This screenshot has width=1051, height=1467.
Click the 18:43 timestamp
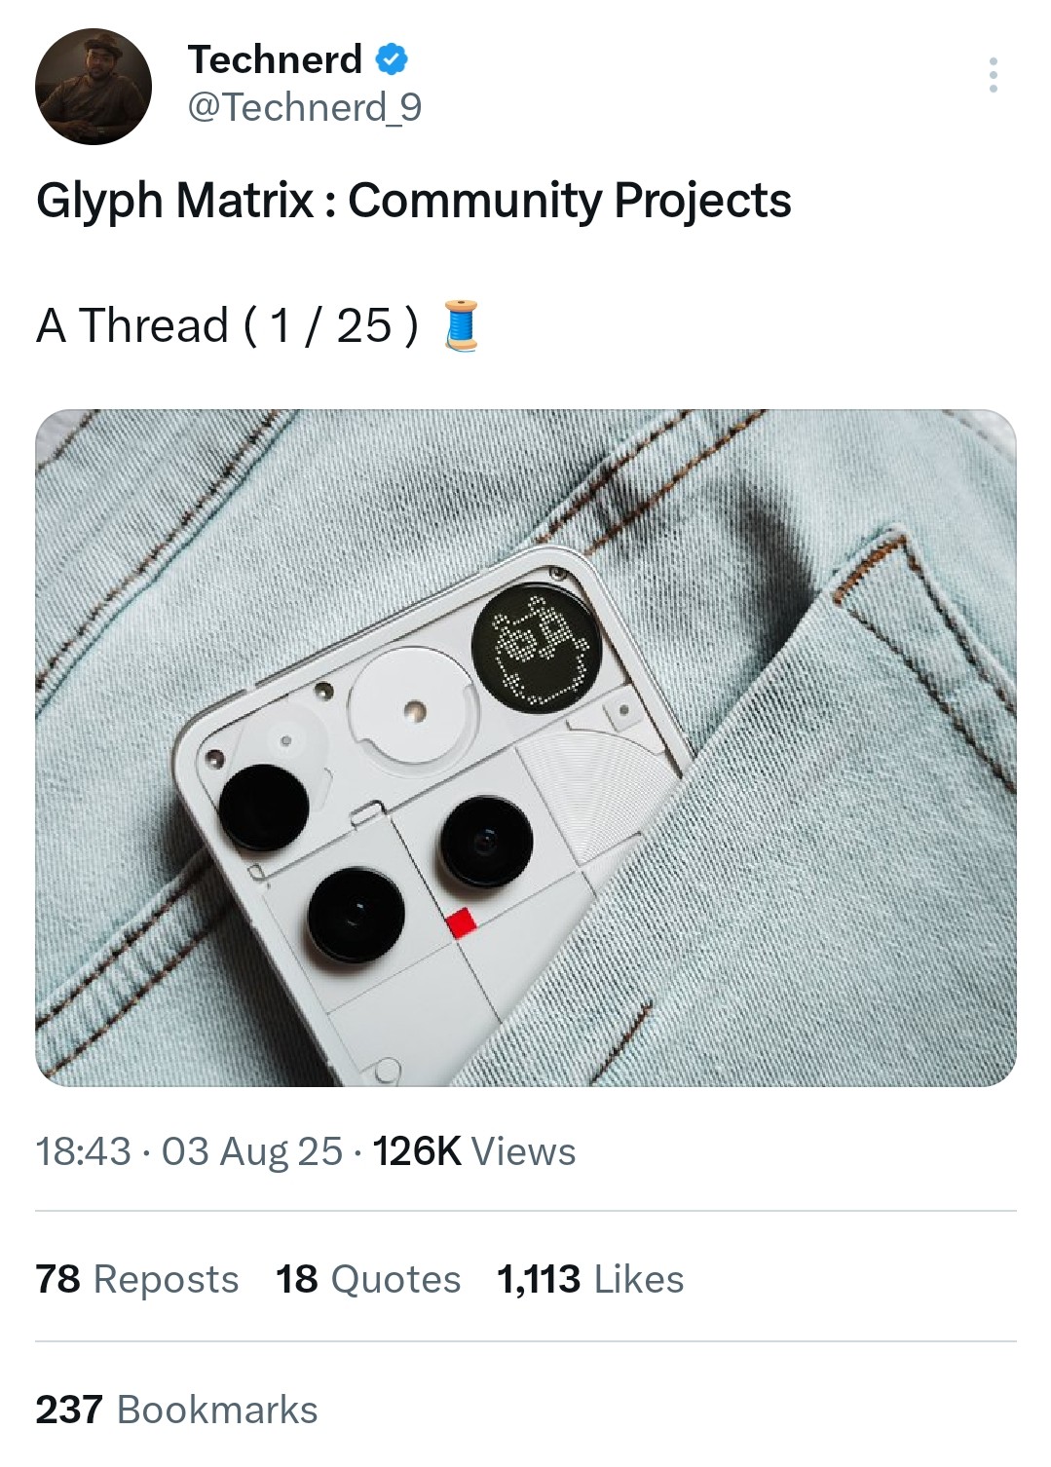(x=83, y=1151)
